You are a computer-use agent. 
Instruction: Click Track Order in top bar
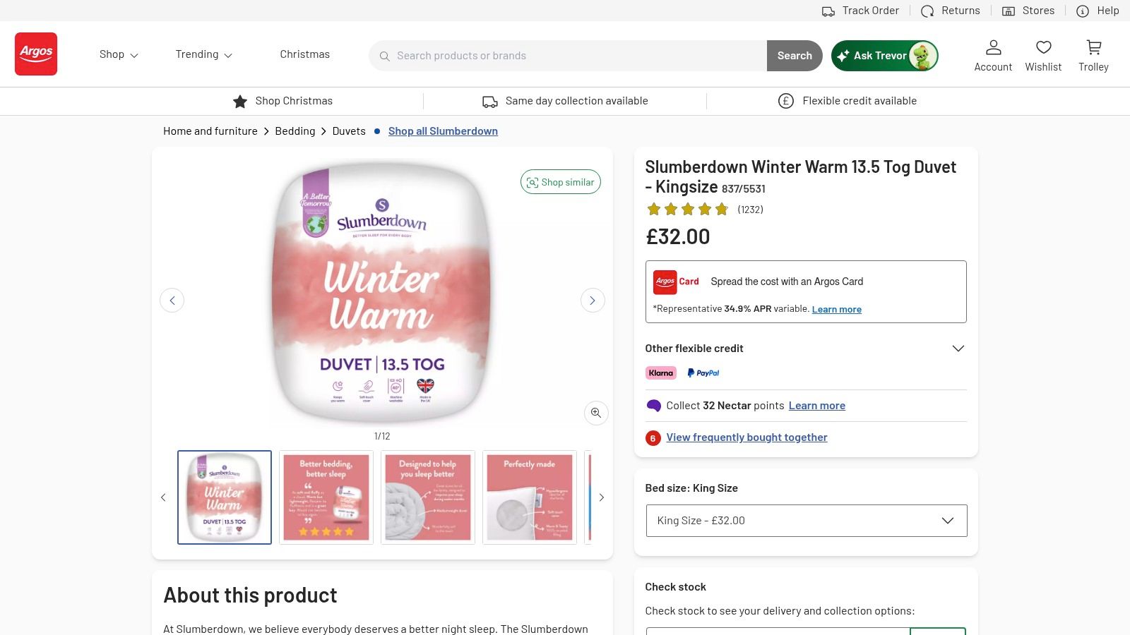point(861,11)
